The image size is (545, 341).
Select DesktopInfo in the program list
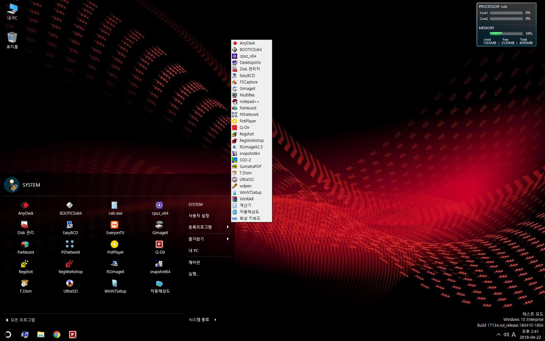251,63
